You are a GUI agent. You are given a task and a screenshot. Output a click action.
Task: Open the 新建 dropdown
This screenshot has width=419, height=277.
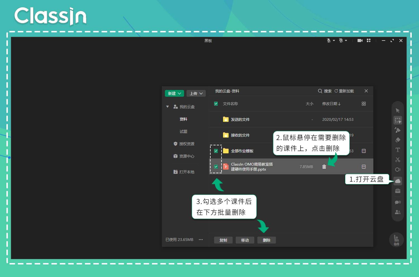pyautogui.click(x=174, y=93)
